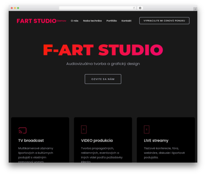This screenshot has width=206, height=175.
Task: Click the Tvorba propagačných description text
Action: tap(102, 155)
